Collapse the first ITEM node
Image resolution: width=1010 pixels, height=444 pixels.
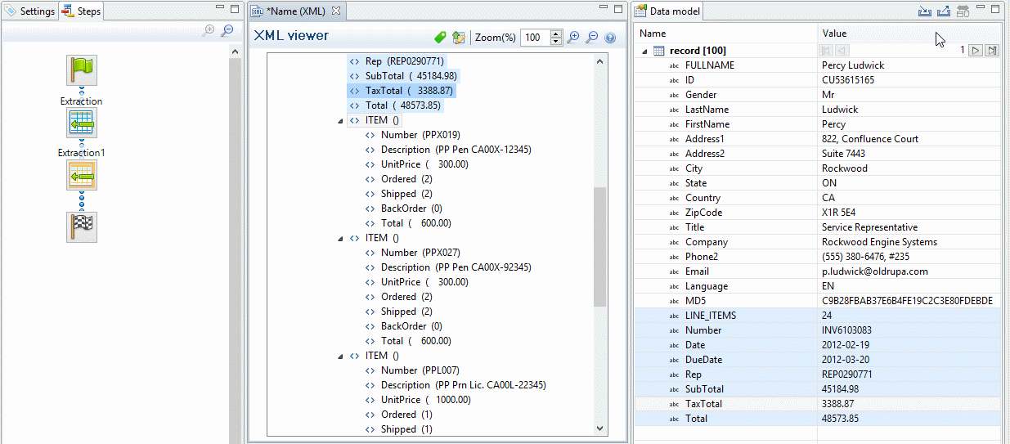(340, 121)
